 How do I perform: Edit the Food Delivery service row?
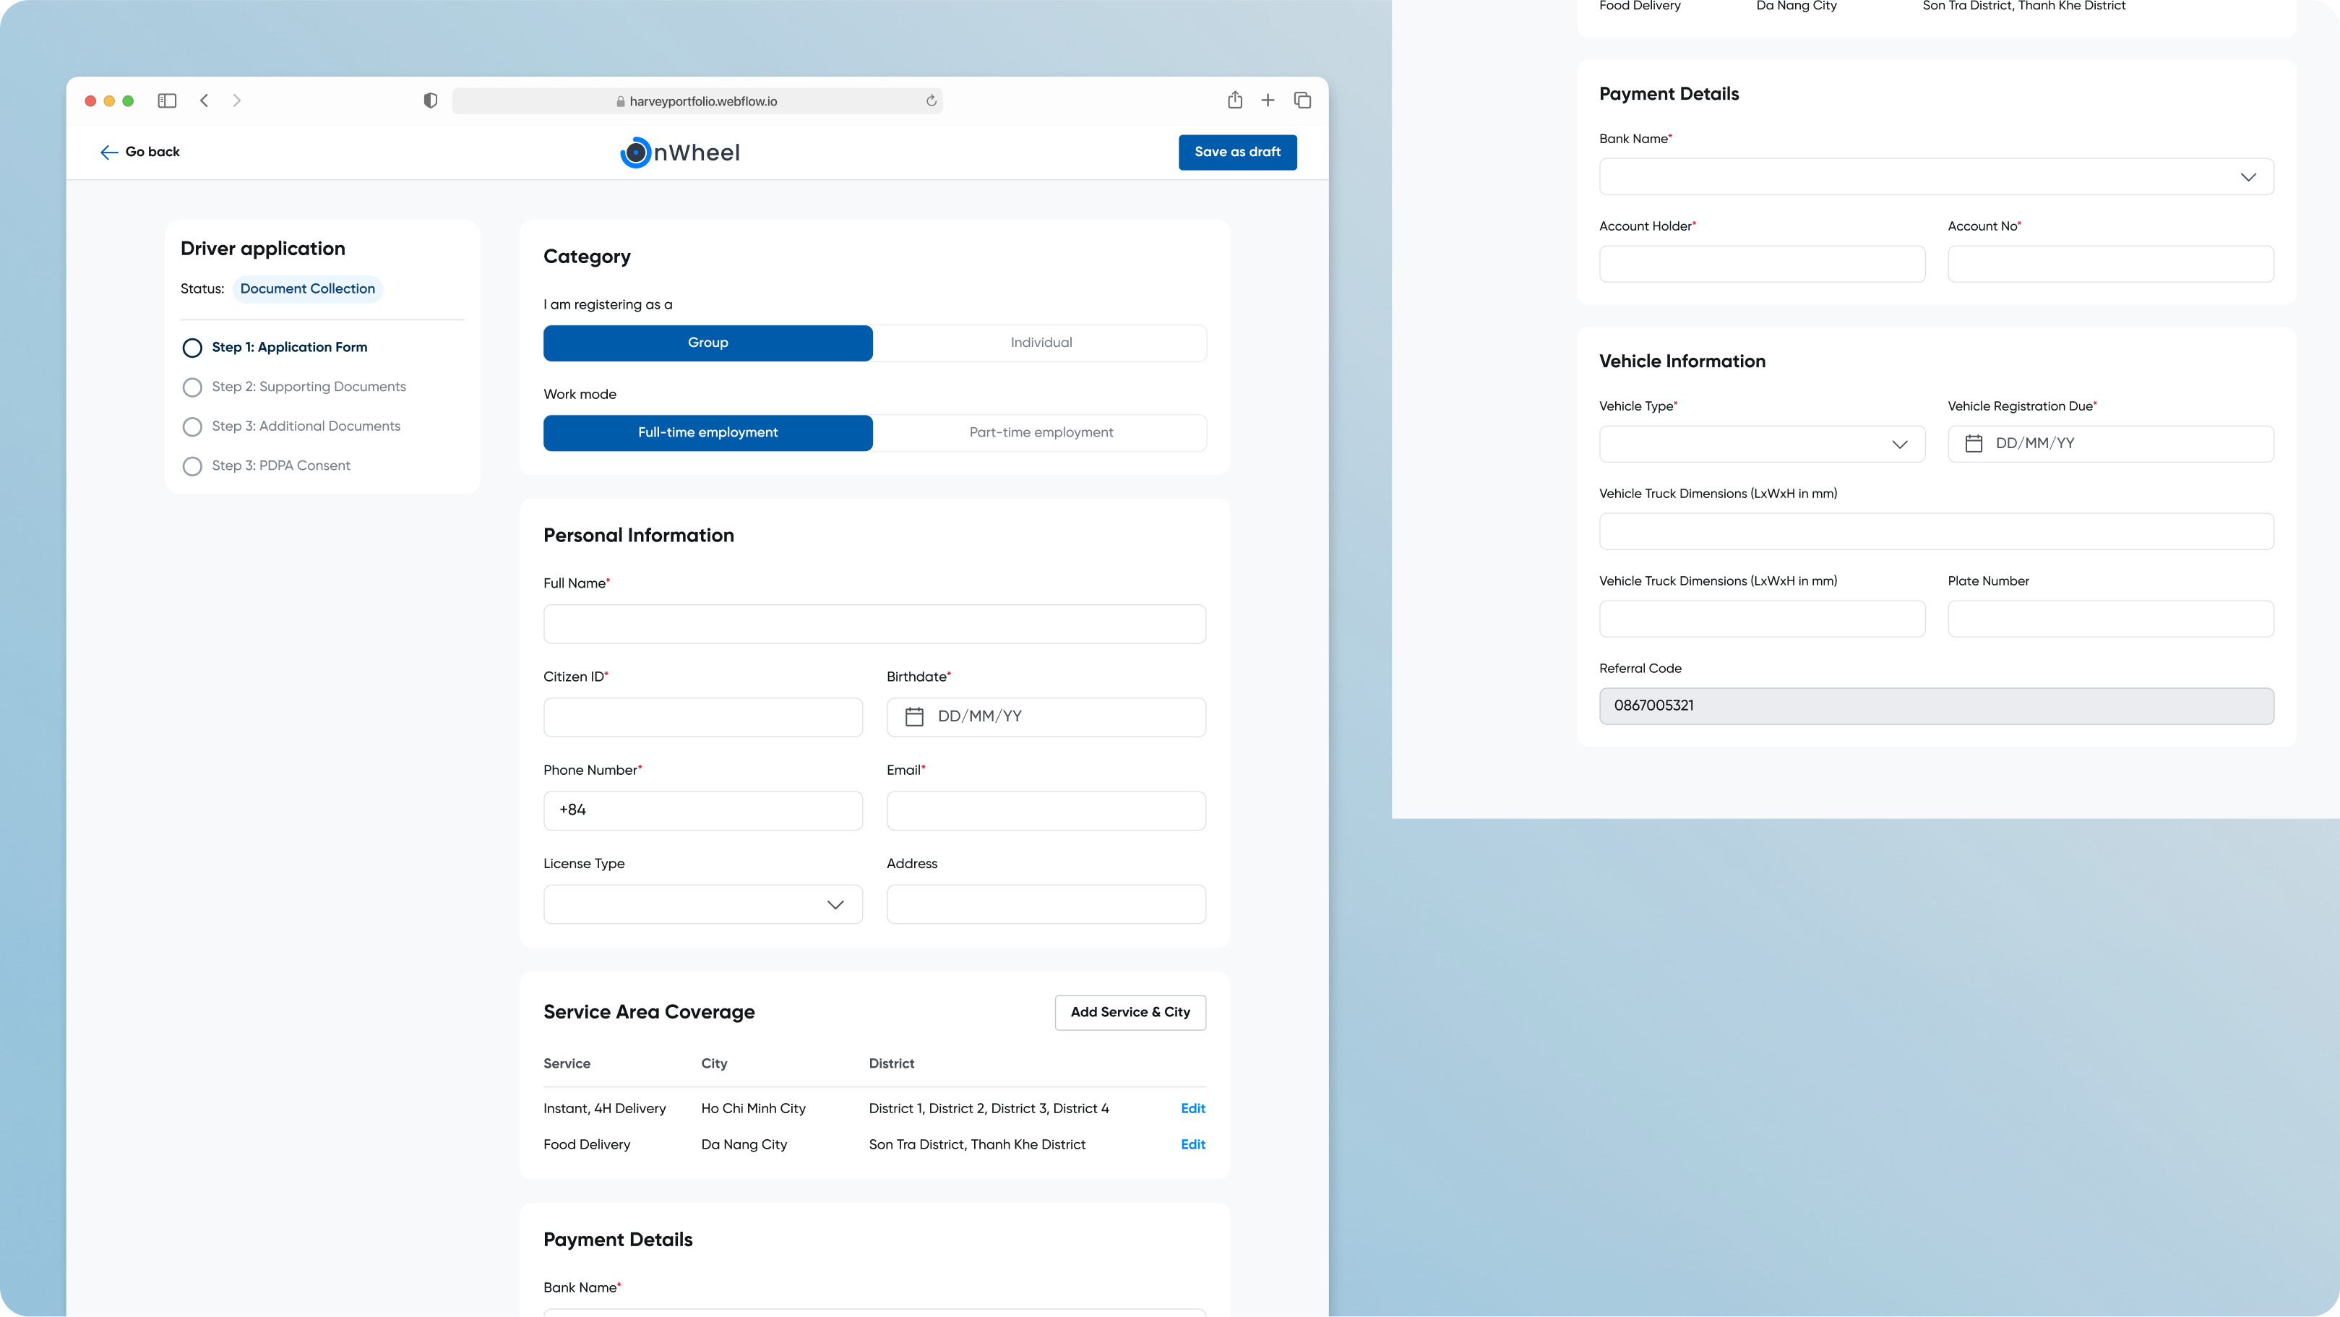click(x=1192, y=1144)
